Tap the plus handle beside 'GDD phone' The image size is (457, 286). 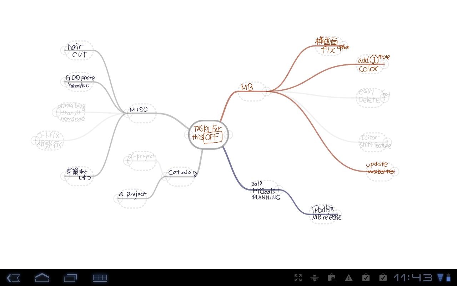pos(65,82)
